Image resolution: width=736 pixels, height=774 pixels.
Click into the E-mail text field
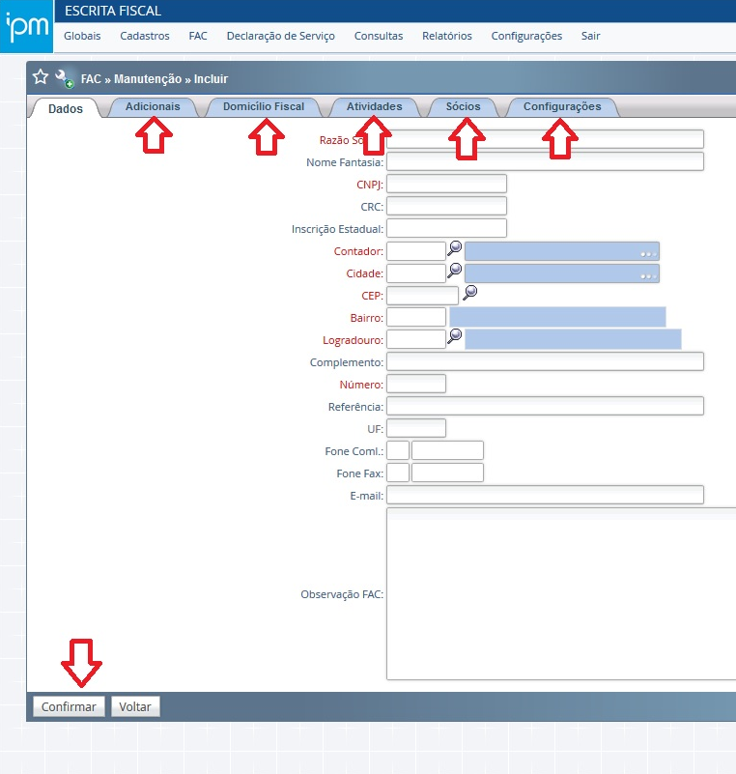tap(544, 495)
